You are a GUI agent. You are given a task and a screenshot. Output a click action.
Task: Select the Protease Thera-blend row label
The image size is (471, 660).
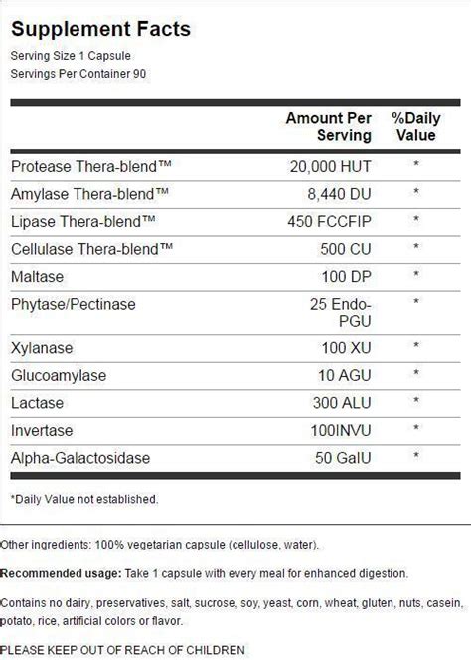click(91, 166)
